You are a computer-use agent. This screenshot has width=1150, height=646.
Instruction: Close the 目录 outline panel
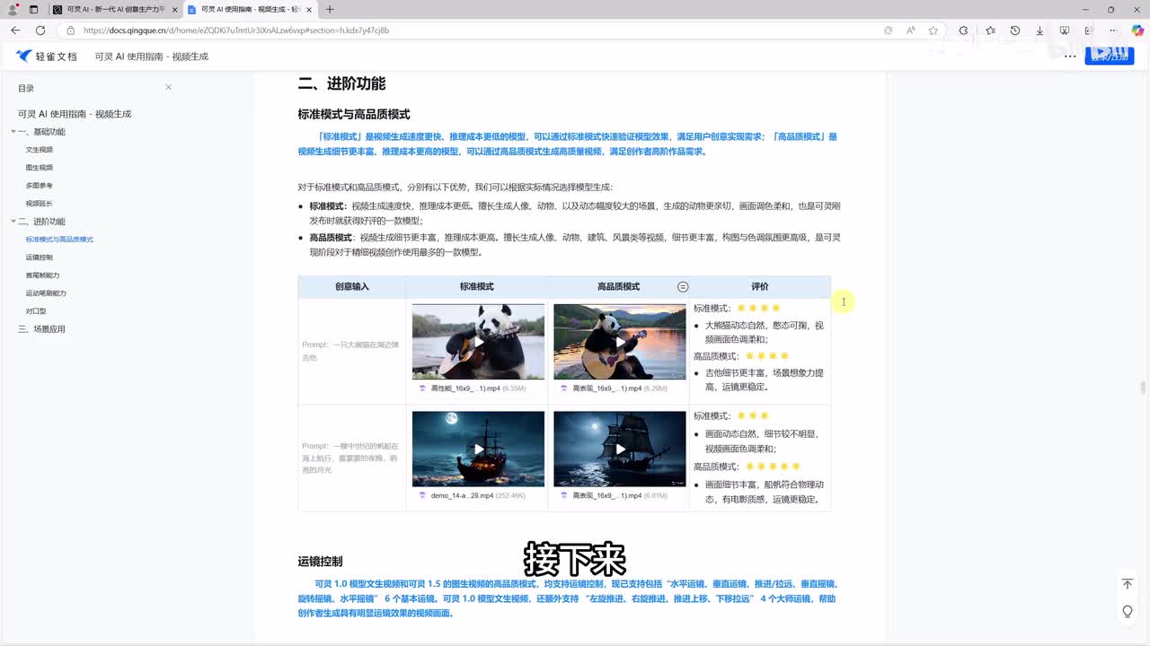(168, 87)
